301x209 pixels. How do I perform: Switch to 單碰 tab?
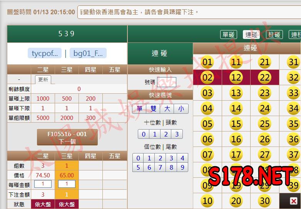pos(228,35)
